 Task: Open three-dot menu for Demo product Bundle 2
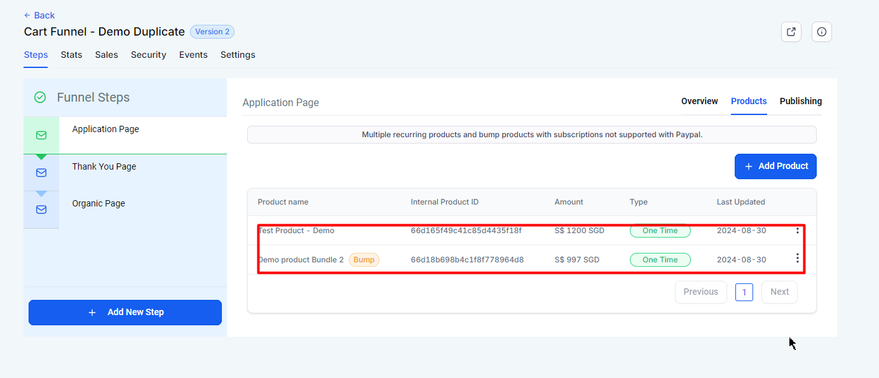(798, 259)
